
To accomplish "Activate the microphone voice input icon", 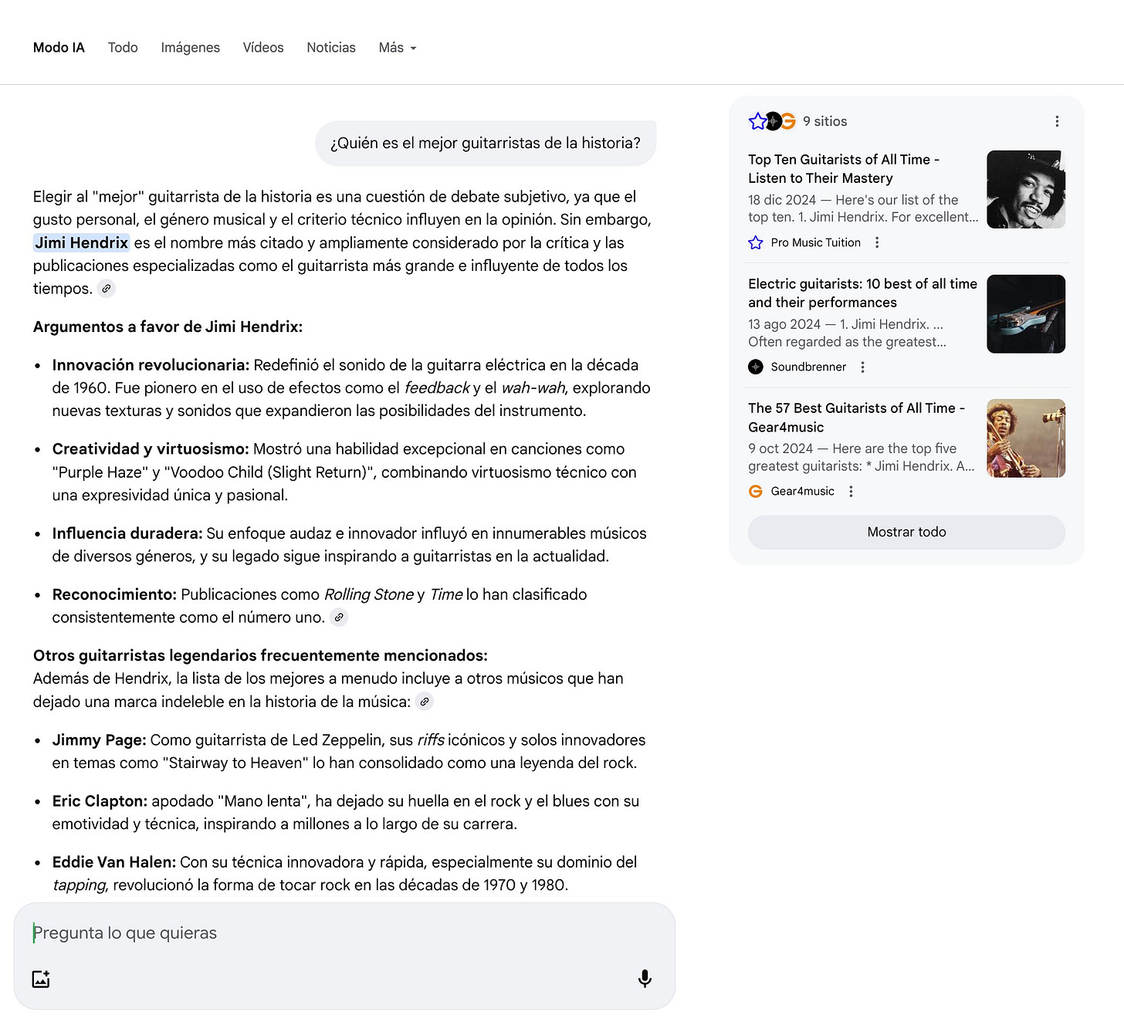I will 645,979.
